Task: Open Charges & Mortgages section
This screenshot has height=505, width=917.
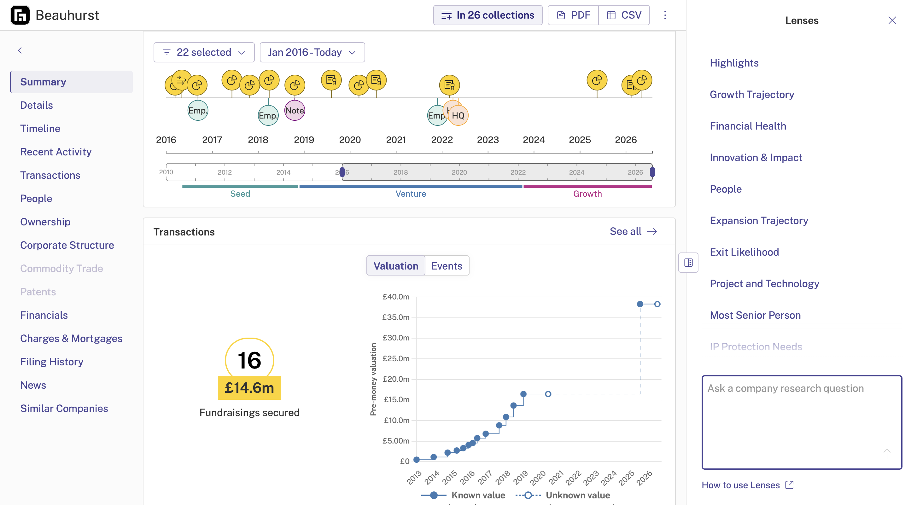Action: [x=71, y=339]
